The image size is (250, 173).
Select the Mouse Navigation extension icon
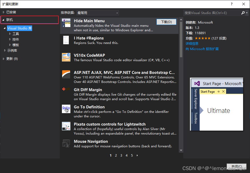tap(66, 143)
